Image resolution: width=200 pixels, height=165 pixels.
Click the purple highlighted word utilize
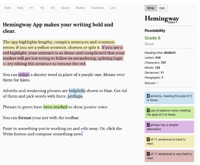click(x=24, y=75)
